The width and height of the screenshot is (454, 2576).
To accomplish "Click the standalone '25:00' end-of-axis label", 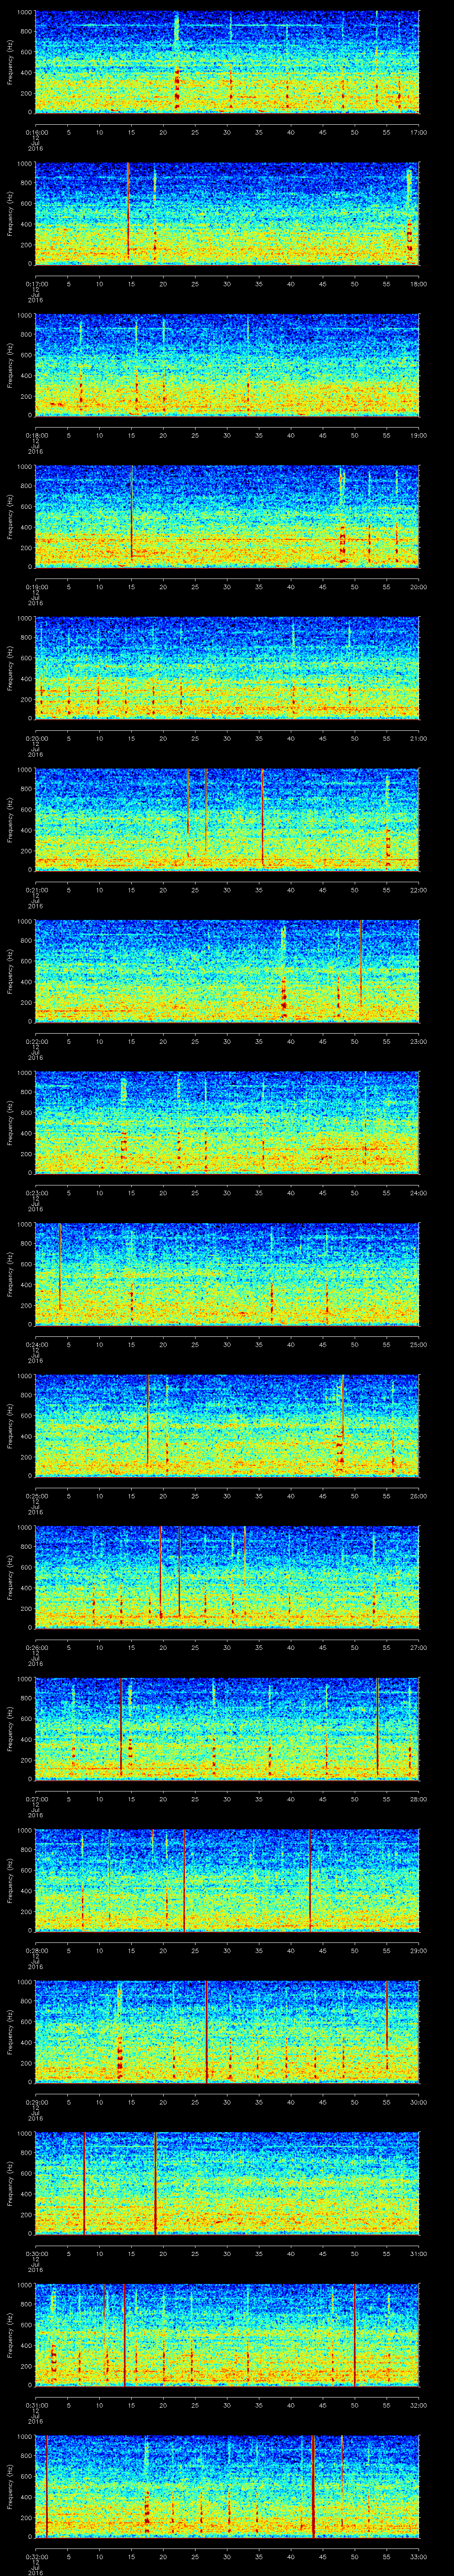I will (x=419, y=1344).
